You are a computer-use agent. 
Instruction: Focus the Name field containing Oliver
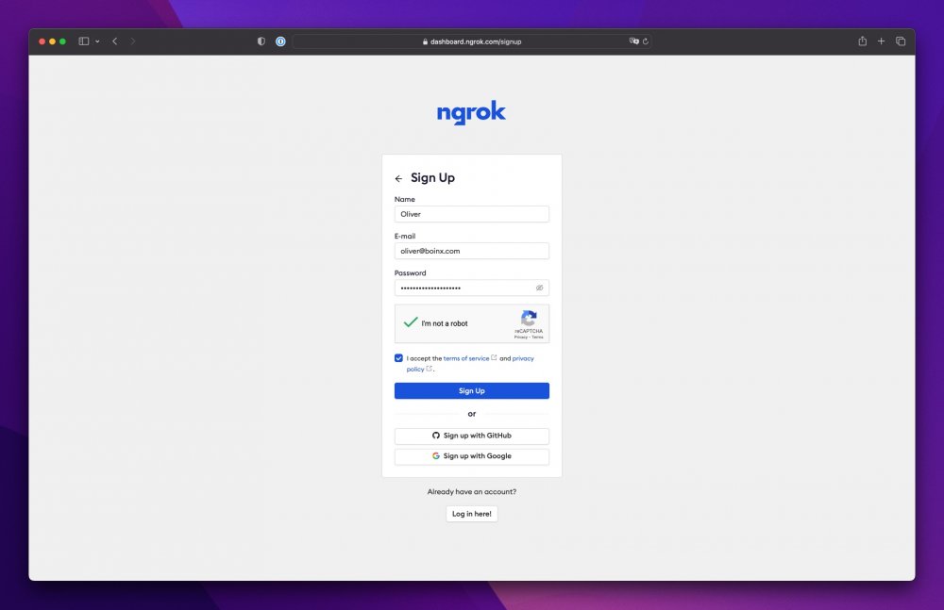[471, 214]
